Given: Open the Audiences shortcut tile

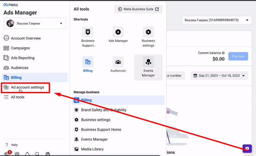Looking at the screenshot, I should tap(118, 62).
